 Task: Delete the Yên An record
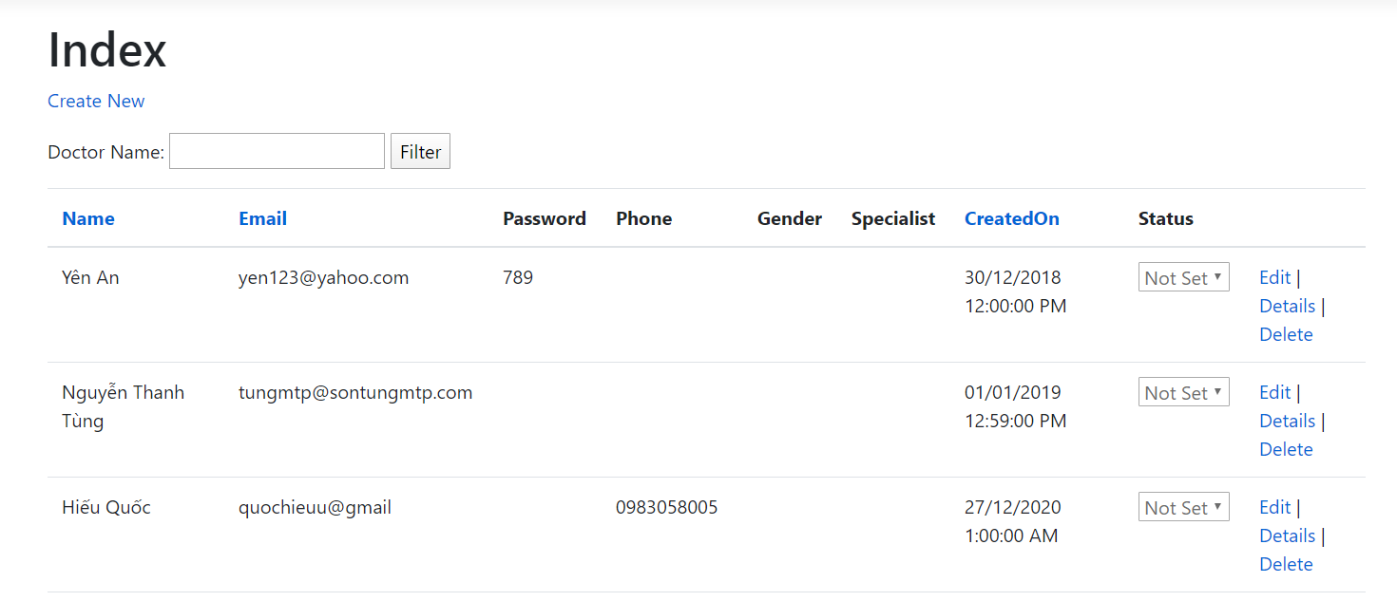pyautogui.click(x=1286, y=334)
